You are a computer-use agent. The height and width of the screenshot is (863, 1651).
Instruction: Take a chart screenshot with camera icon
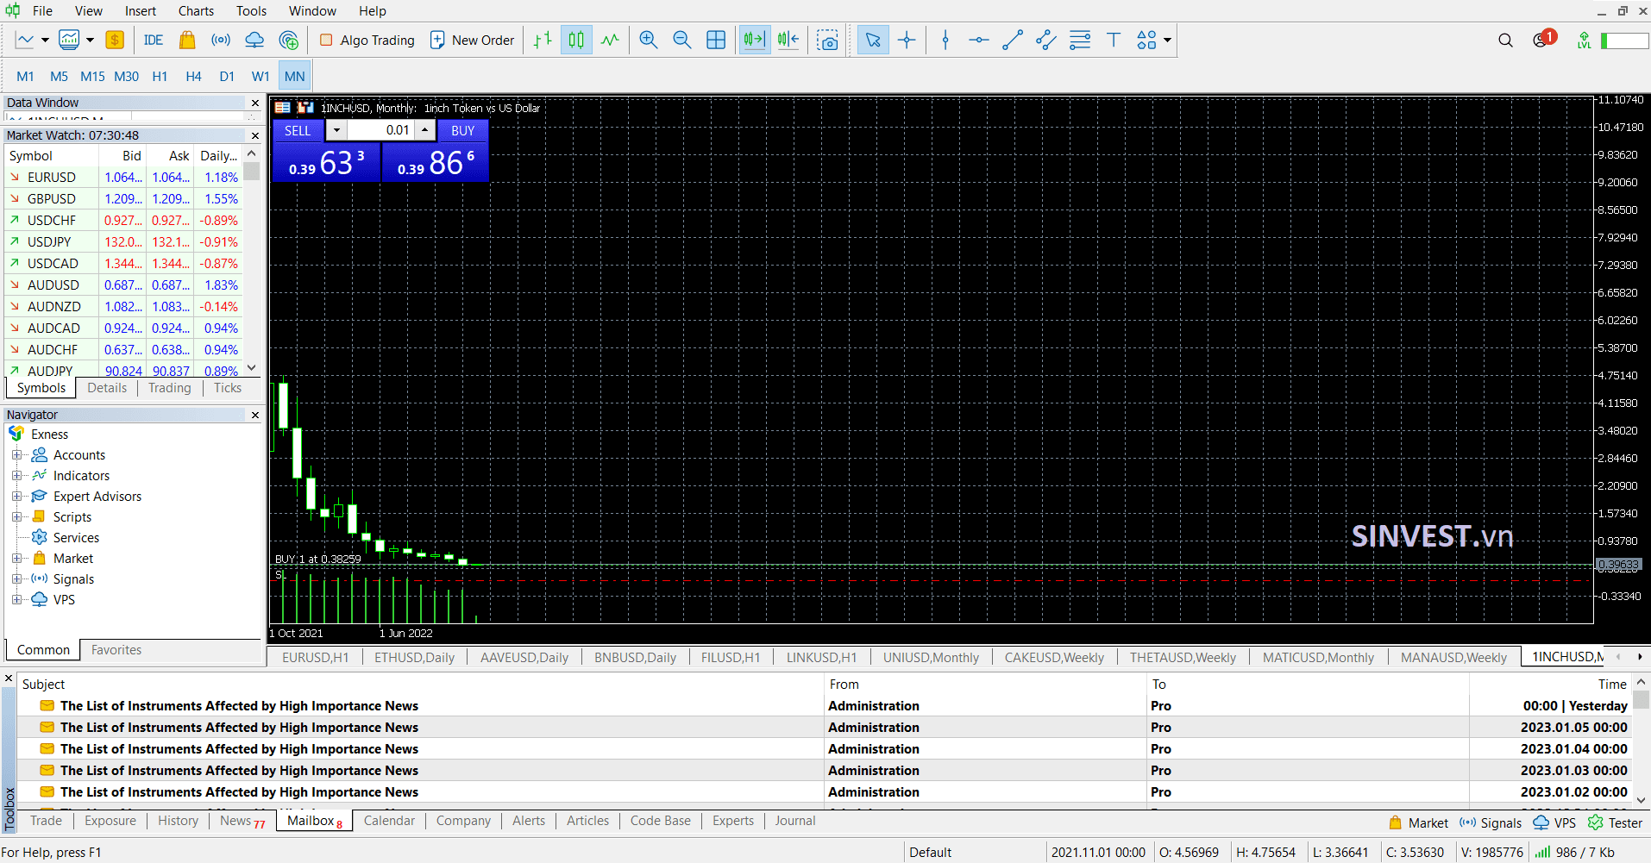pyautogui.click(x=827, y=40)
